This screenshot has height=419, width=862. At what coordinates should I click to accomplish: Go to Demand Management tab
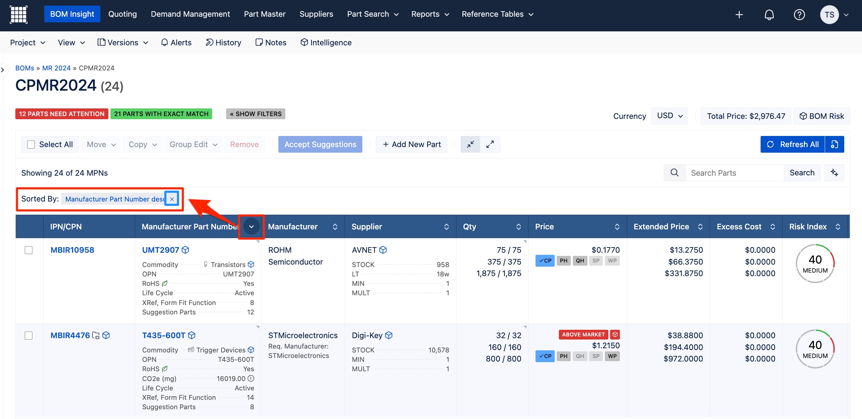pyautogui.click(x=190, y=14)
